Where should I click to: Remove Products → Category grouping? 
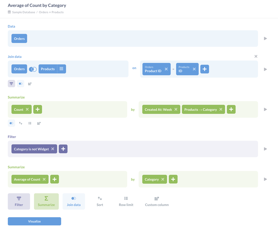point(221,109)
